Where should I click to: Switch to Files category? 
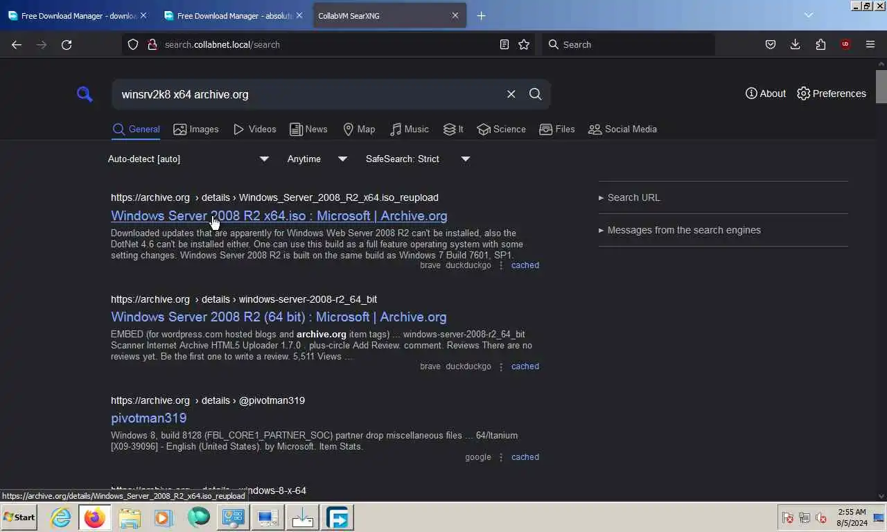coord(557,130)
